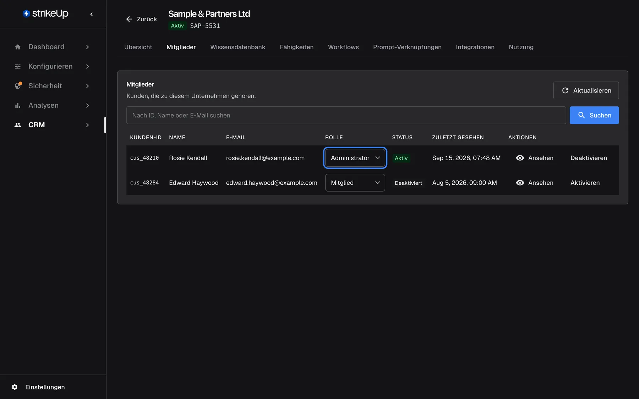
Task: Click the Deaktiviert status badge
Action: pyautogui.click(x=408, y=183)
